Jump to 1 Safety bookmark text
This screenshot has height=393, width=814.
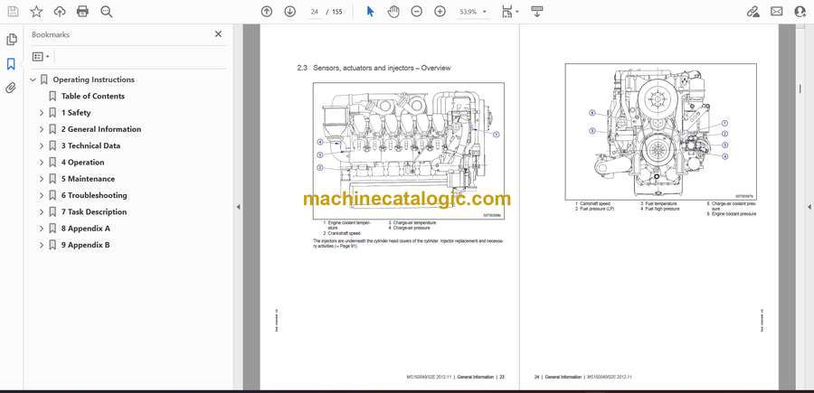click(x=76, y=113)
